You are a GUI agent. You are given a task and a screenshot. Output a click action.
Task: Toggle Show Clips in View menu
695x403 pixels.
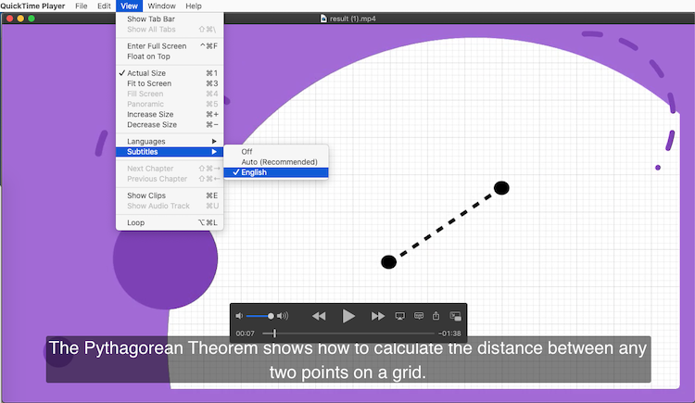click(170, 195)
